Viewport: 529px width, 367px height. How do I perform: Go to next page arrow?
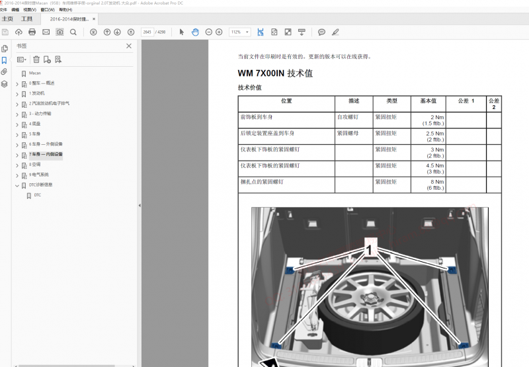tap(117, 32)
